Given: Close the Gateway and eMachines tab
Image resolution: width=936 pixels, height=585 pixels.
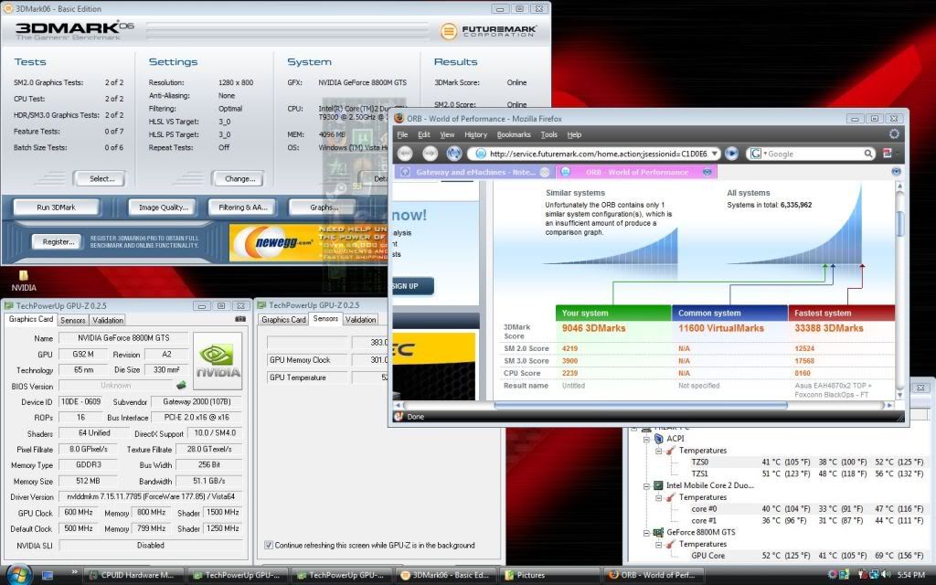Looking at the screenshot, I should (545, 172).
